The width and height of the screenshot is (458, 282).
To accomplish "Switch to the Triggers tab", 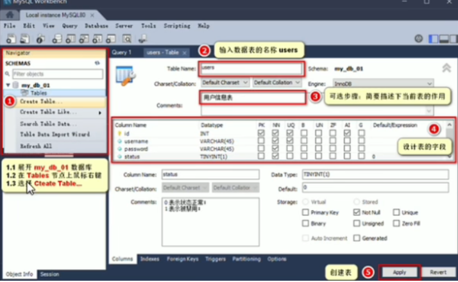I will [x=216, y=259].
